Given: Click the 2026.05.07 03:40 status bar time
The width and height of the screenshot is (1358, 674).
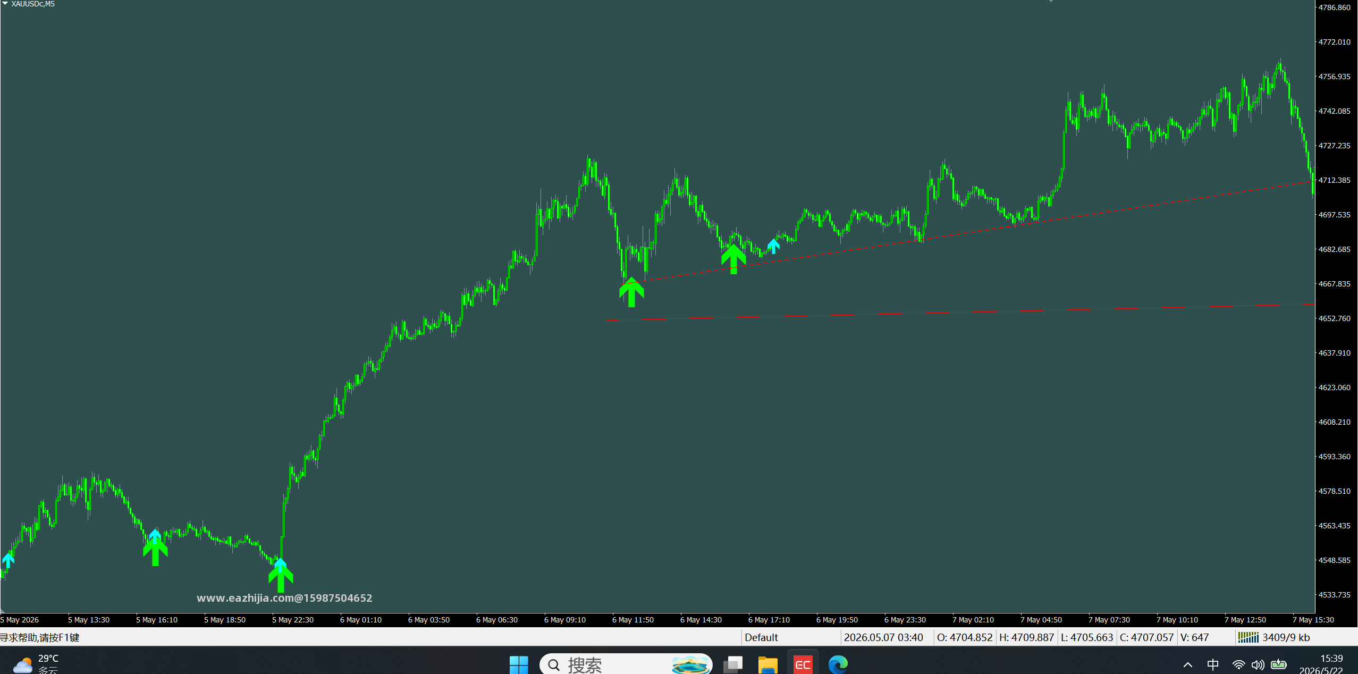Looking at the screenshot, I should pos(883,637).
